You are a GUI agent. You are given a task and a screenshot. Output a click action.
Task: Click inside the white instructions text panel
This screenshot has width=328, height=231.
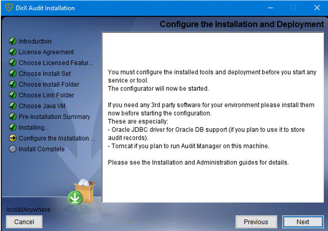[x=213, y=185]
